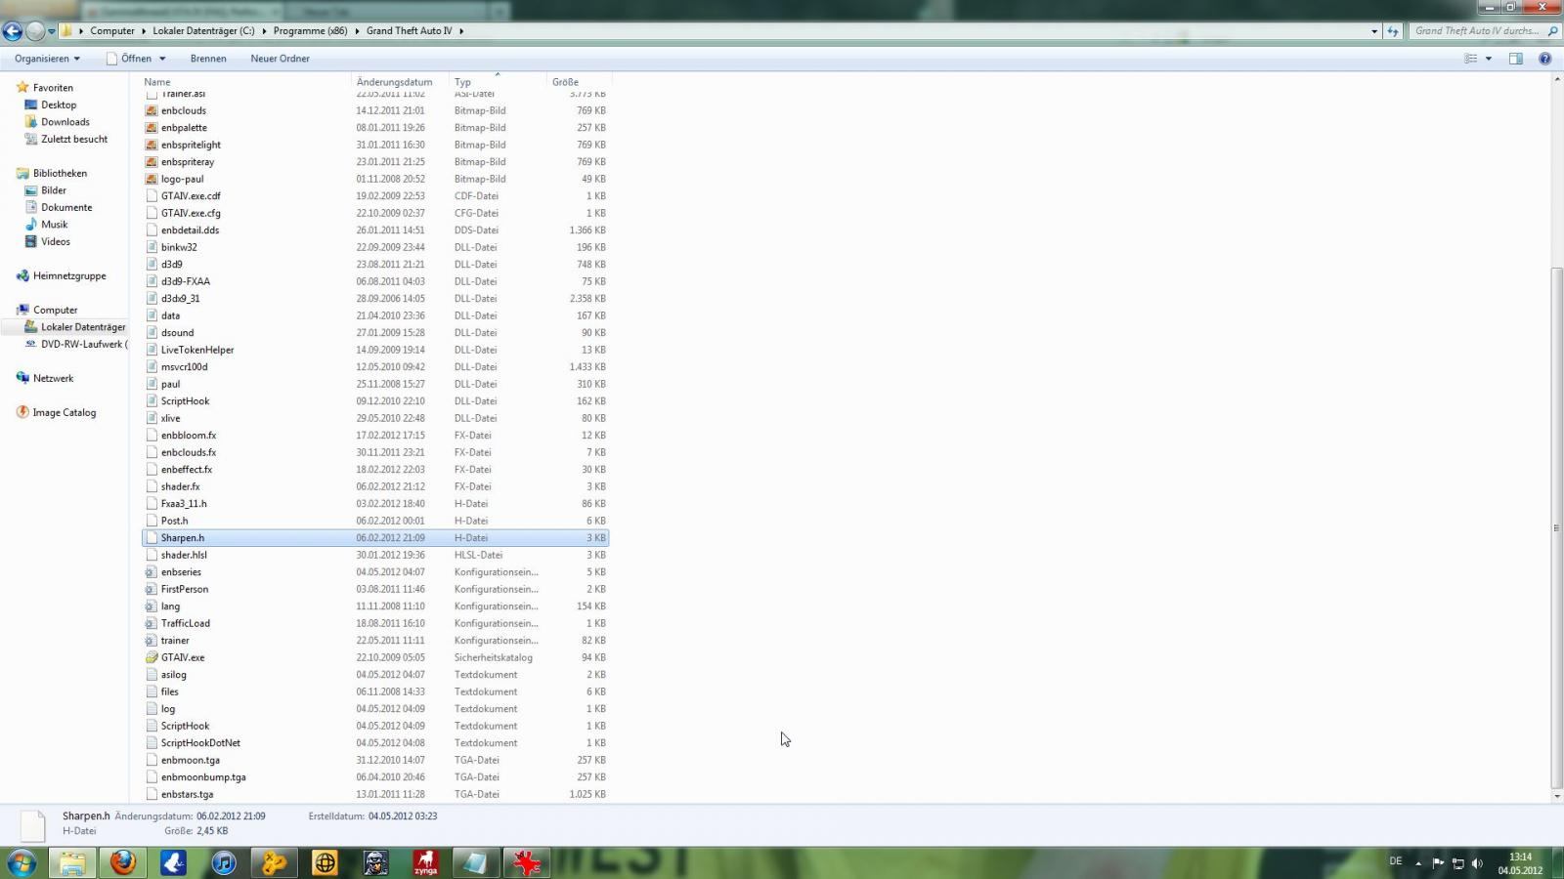The height and width of the screenshot is (879, 1564).
Task: Open the Windows Start button
Action: (22, 863)
